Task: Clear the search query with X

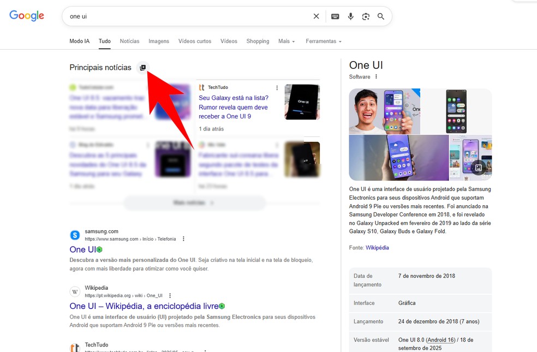Action: 316,16
